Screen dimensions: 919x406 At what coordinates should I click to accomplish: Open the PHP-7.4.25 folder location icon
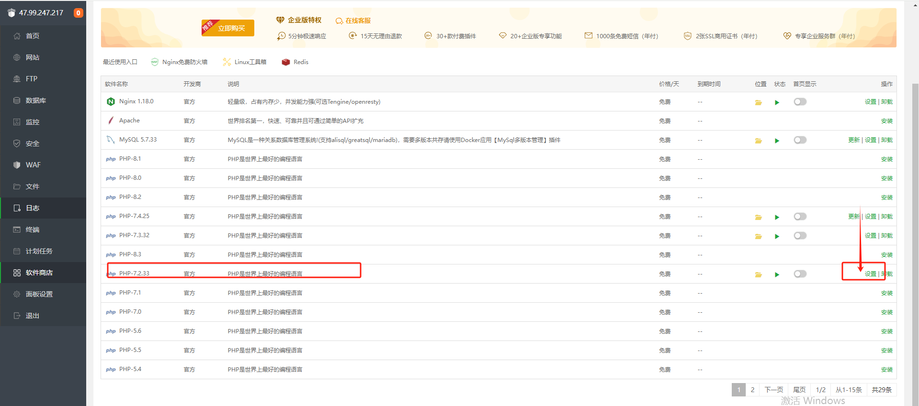click(758, 217)
